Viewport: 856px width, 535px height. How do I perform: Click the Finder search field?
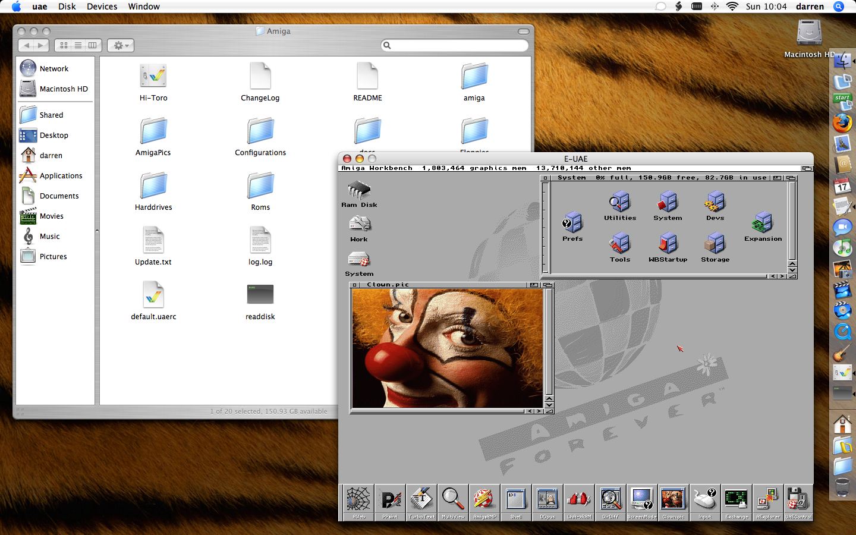pos(455,45)
